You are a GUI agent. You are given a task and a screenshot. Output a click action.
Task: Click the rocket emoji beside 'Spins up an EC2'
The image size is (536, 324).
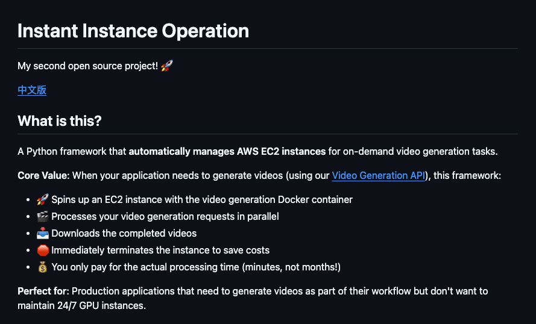[43, 199]
